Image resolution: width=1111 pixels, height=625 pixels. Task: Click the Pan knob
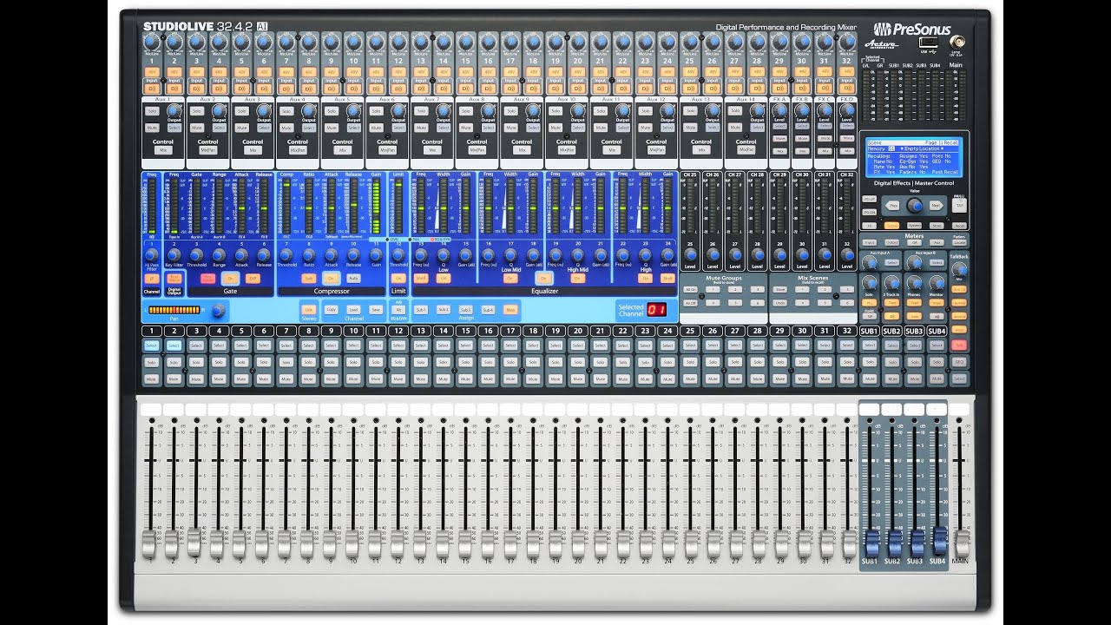point(219,310)
